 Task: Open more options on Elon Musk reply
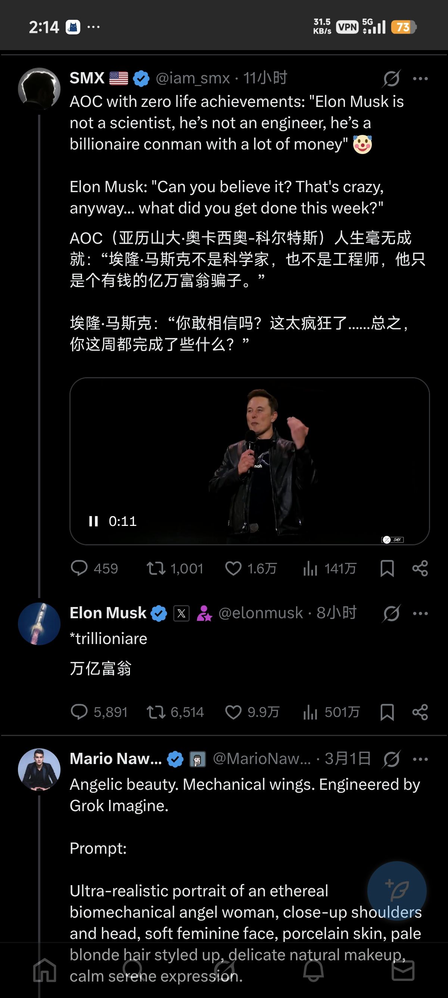[x=420, y=613]
